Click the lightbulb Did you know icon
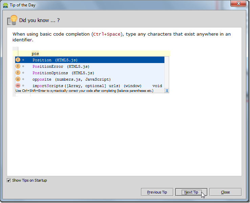Image resolution: width=250 pixels, height=203 pixels. (x=12, y=20)
